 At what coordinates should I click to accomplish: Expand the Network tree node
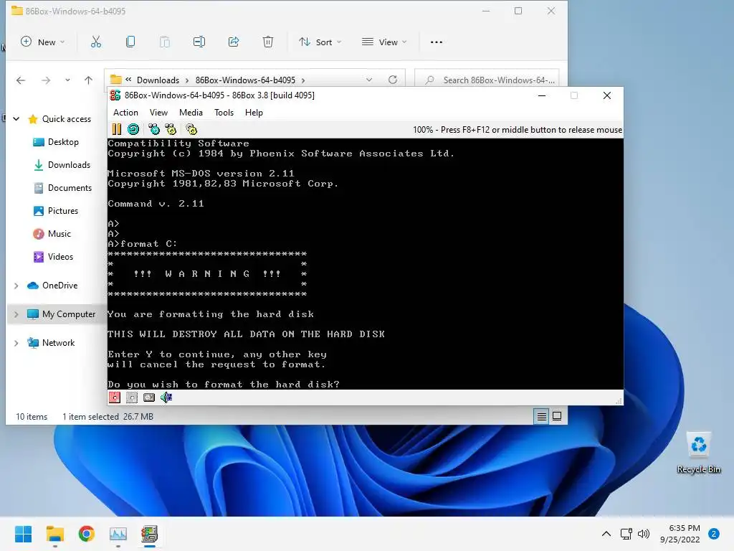pos(16,344)
